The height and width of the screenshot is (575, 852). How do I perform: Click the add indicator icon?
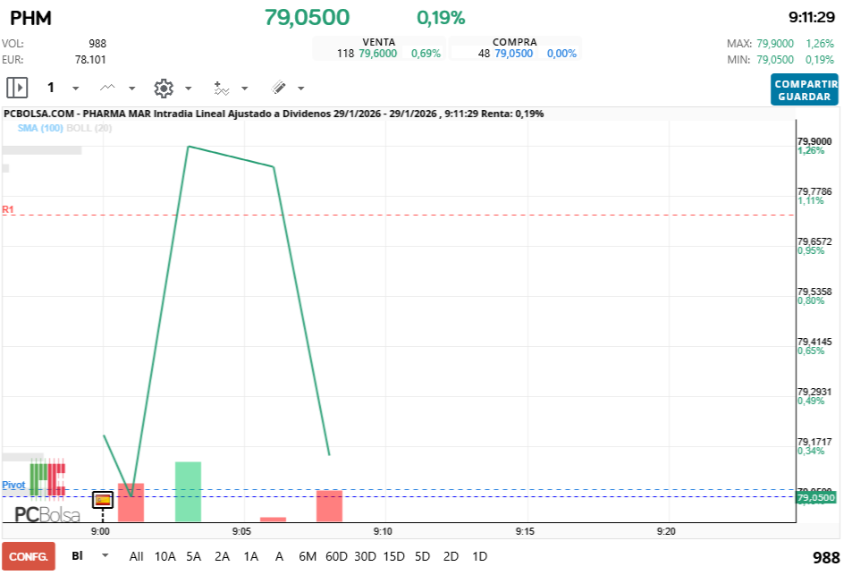(x=222, y=88)
